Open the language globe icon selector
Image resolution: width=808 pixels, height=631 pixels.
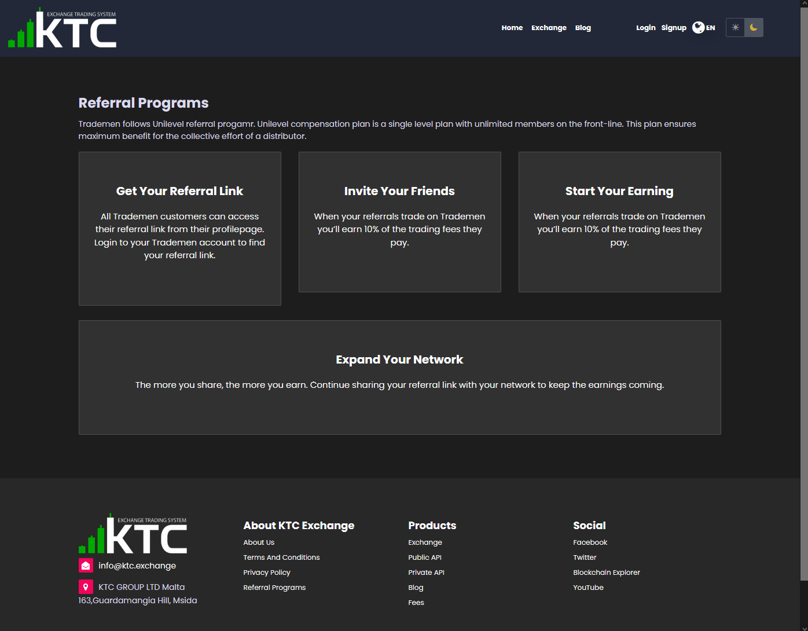coord(699,27)
